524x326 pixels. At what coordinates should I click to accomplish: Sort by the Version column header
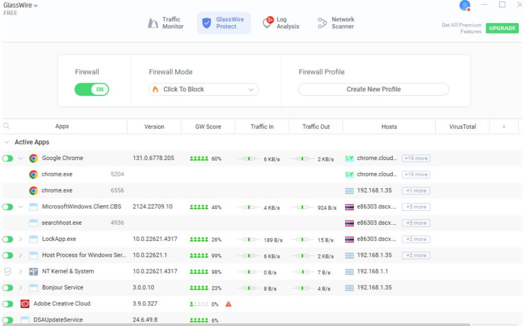[154, 127]
